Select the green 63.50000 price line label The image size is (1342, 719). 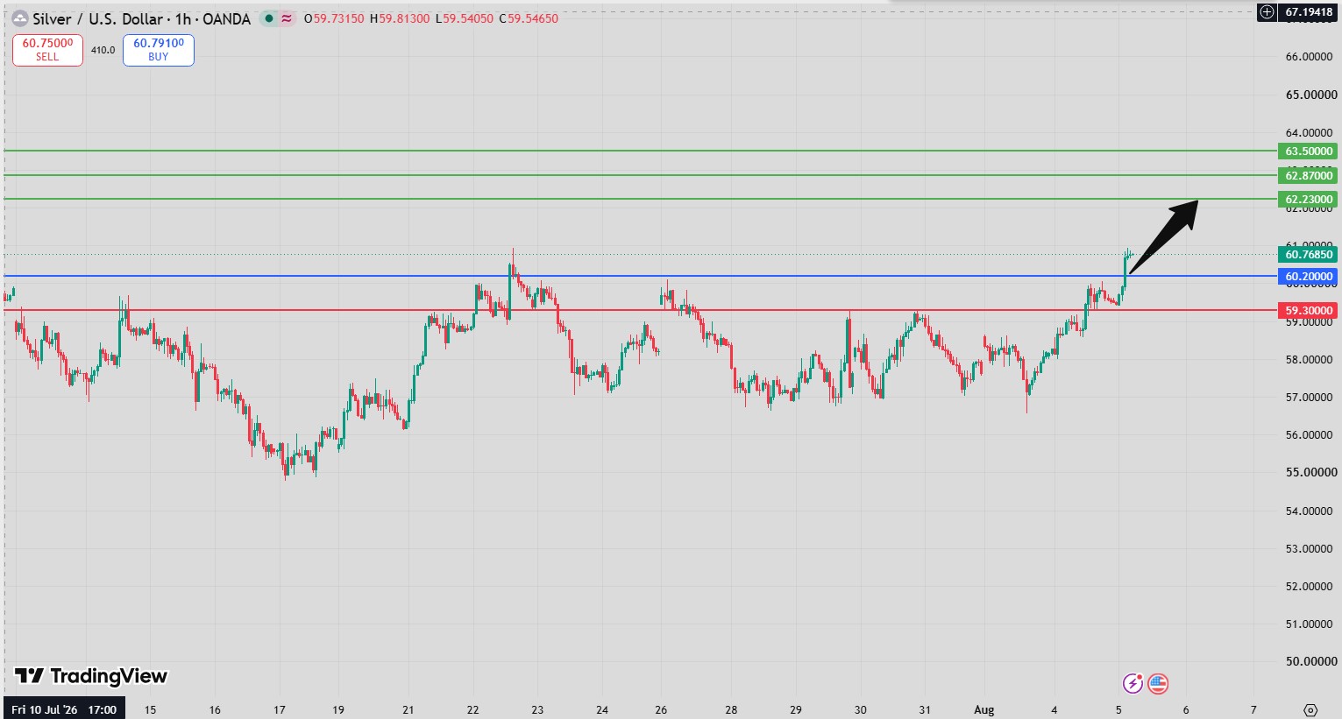(x=1309, y=152)
